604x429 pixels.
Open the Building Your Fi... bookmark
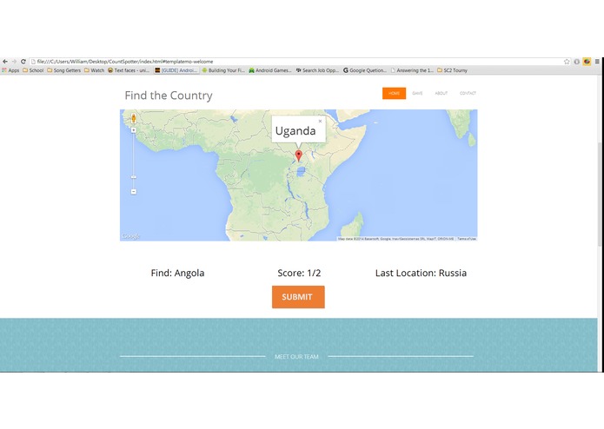click(223, 70)
